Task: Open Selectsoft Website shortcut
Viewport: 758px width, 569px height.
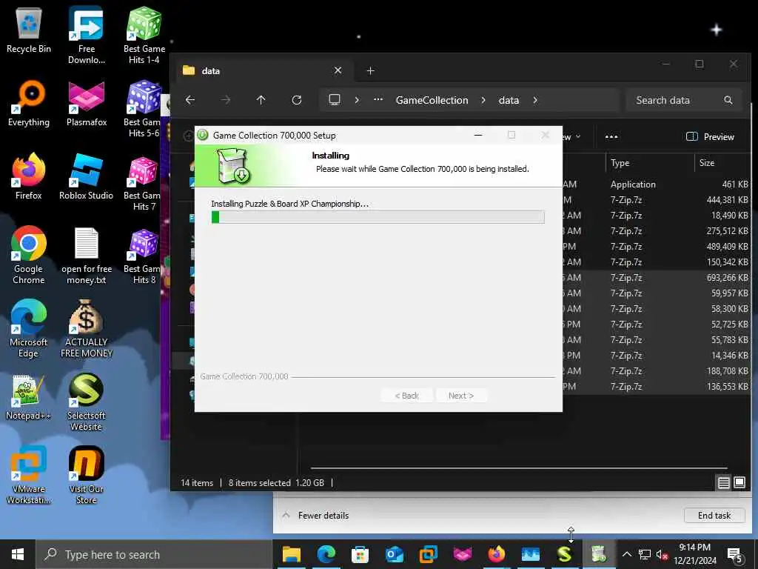Action: point(86,402)
